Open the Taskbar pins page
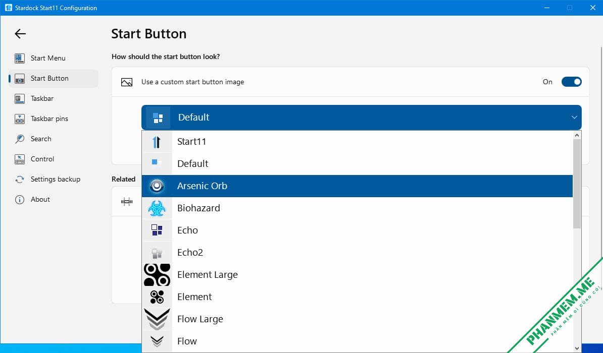 pos(53,119)
